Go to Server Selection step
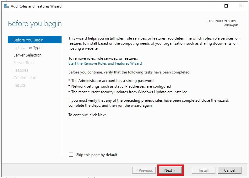The width and height of the screenshot is (249, 178). click(27, 55)
